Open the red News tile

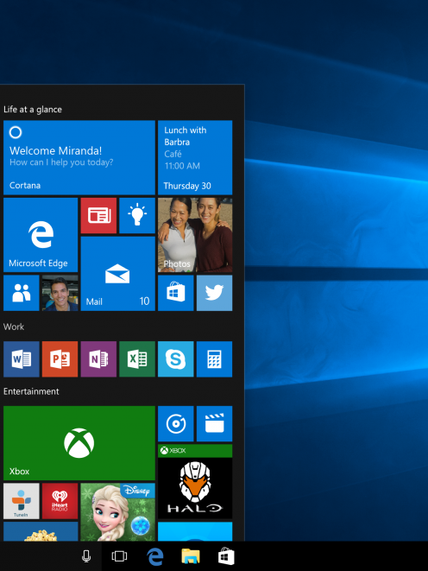click(x=98, y=216)
